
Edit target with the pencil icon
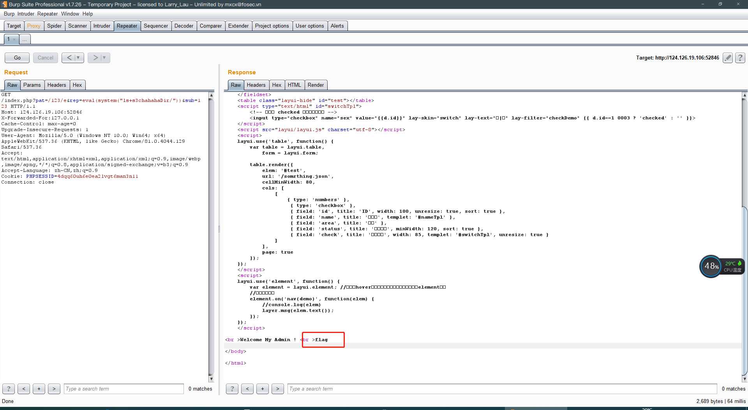[728, 58]
